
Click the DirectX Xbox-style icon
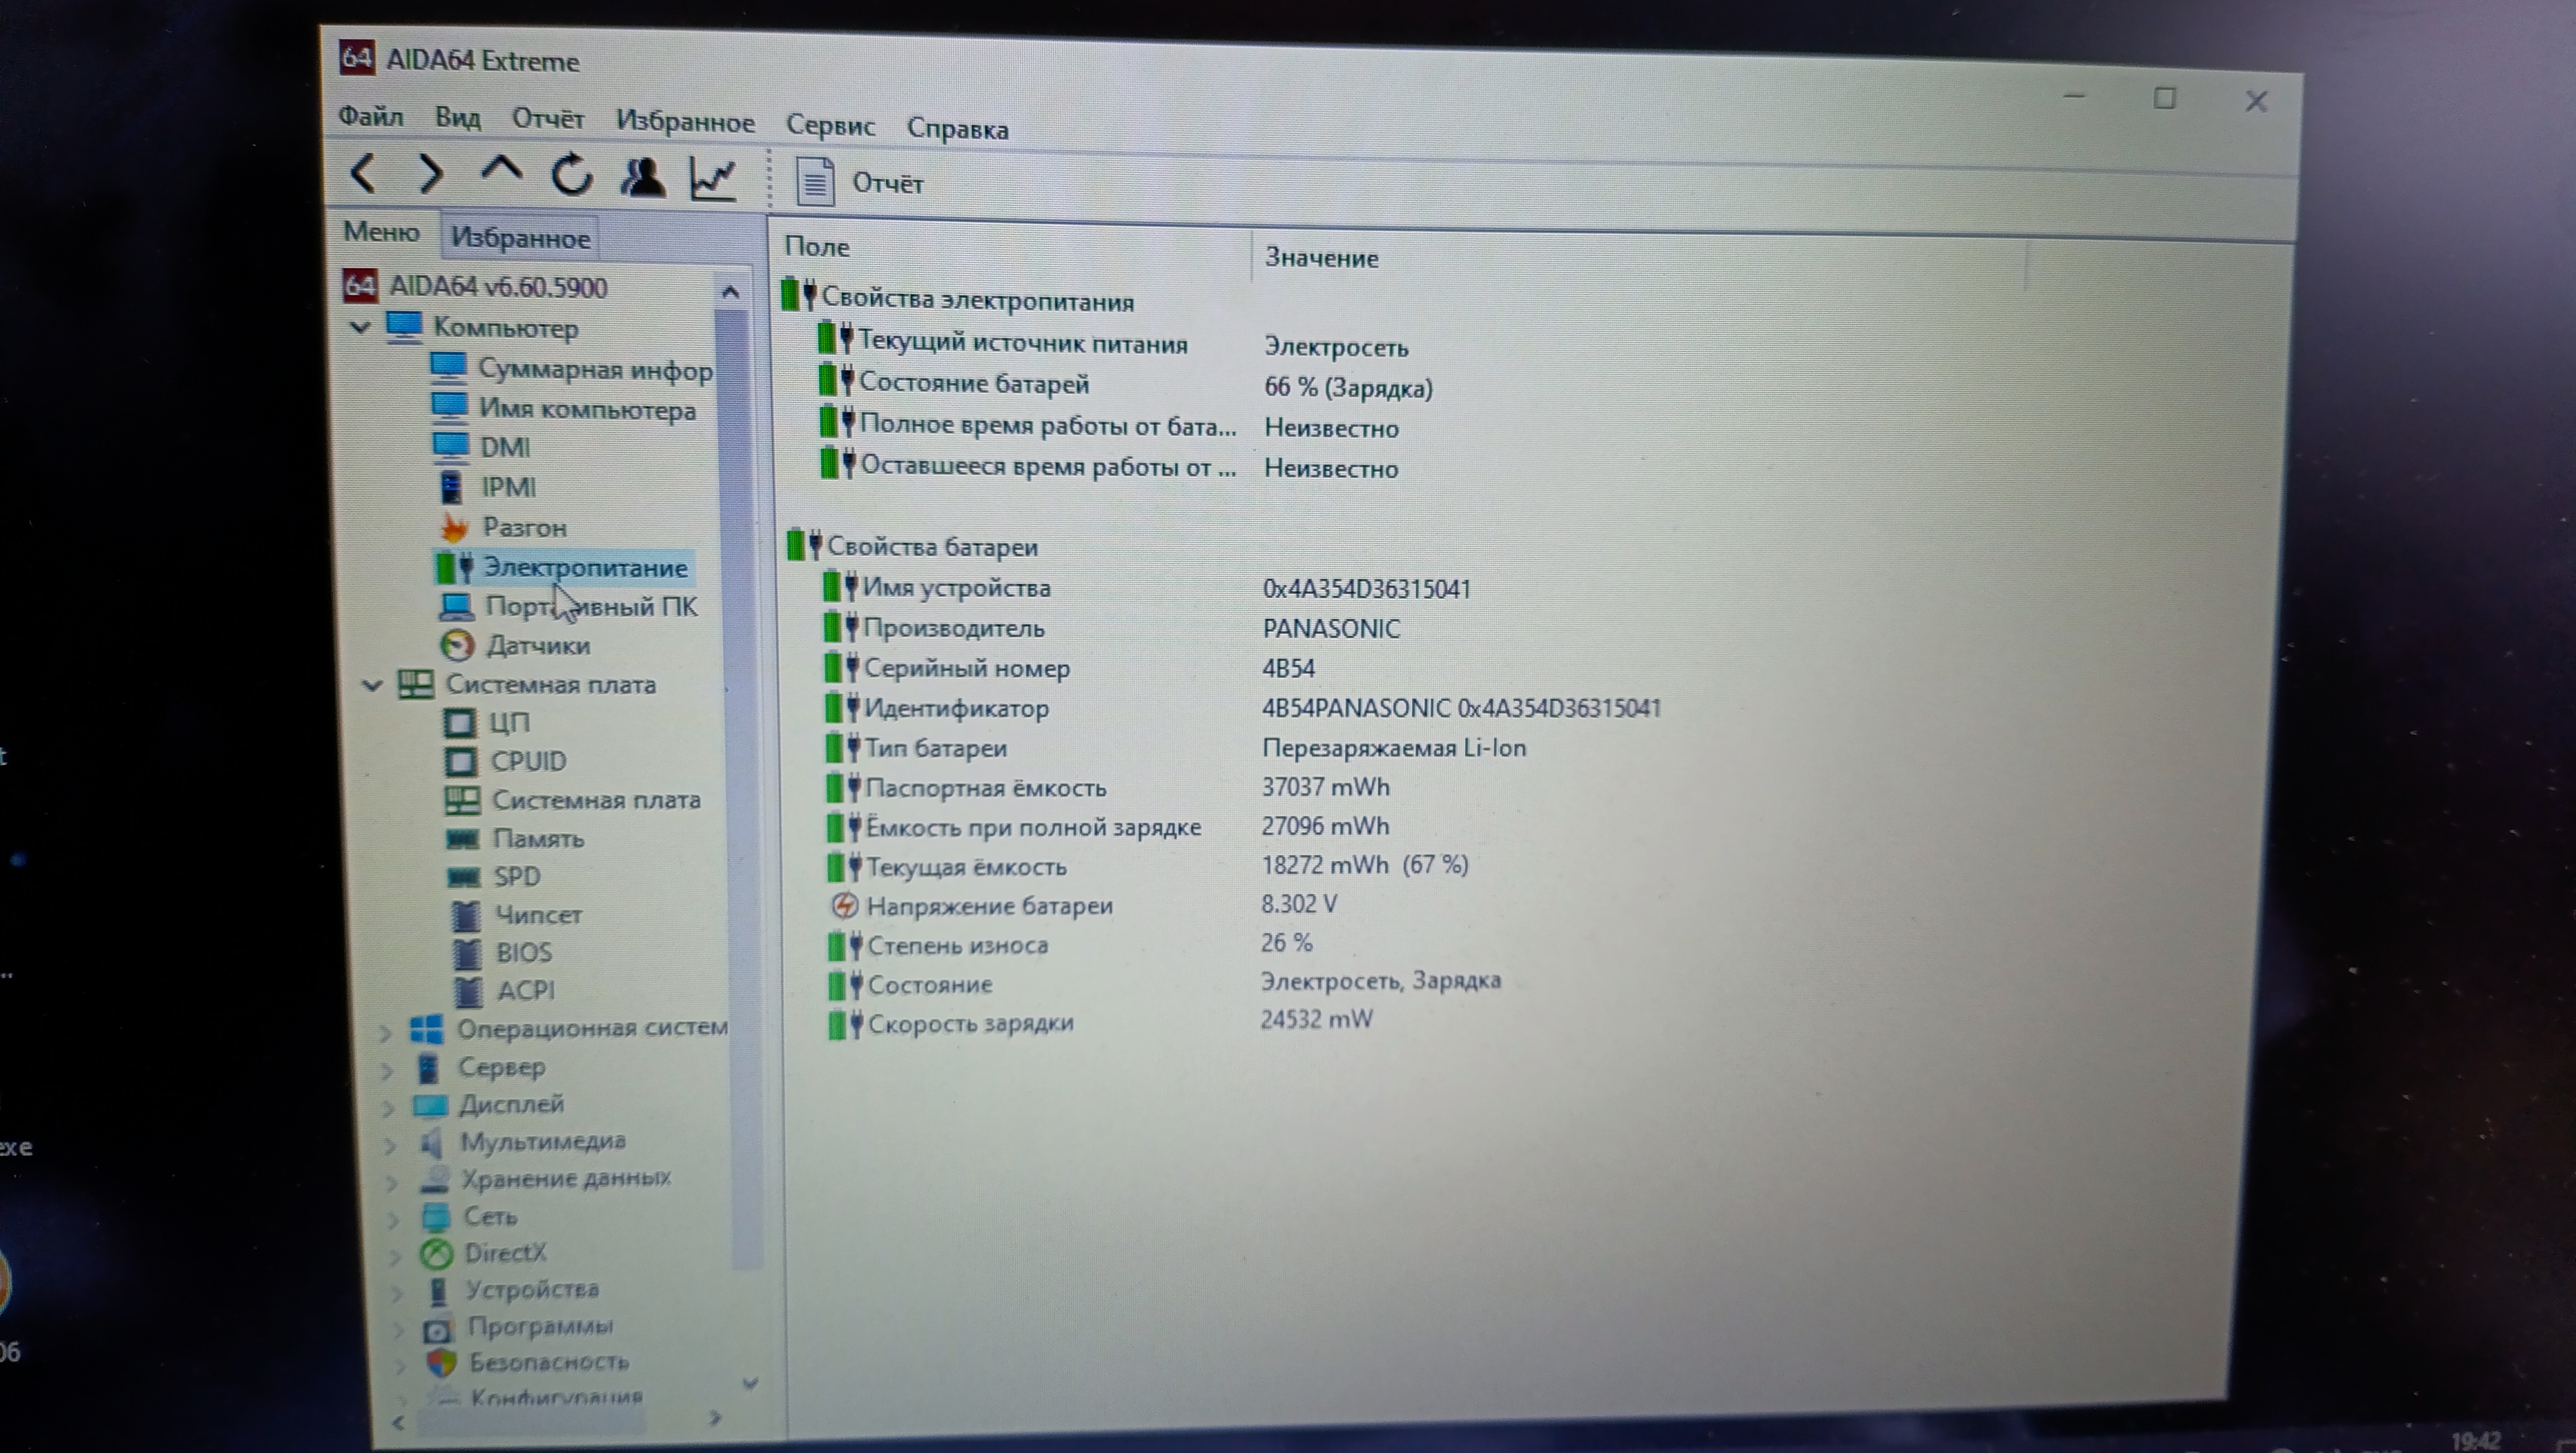436,1253
